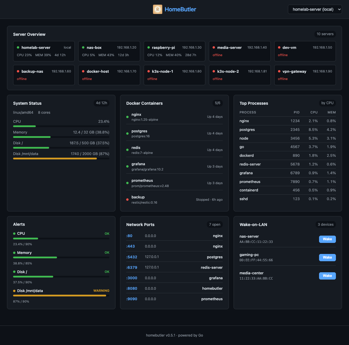The image size is (349, 345).
Task: Click the green status dot beside nginx container
Action: (x=127, y=117)
